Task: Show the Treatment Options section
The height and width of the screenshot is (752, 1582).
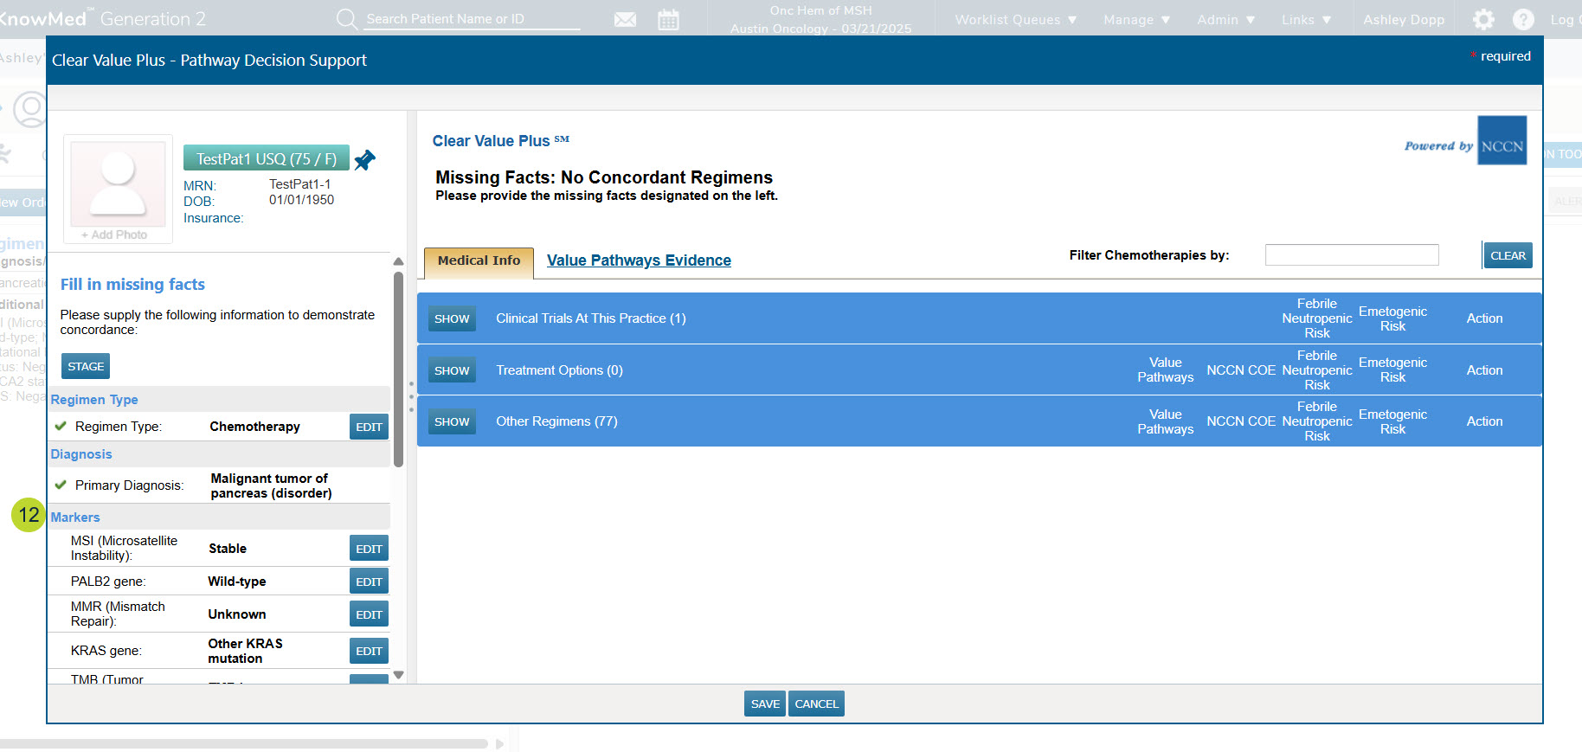Action: point(452,370)
